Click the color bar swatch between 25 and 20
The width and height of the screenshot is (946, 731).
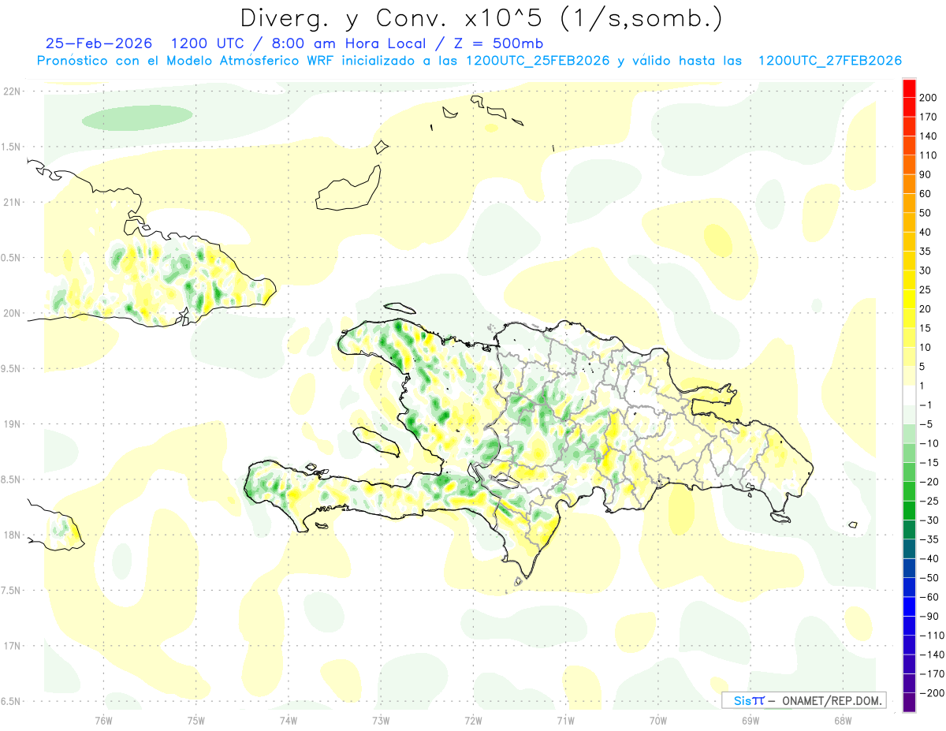pos(909,300)
